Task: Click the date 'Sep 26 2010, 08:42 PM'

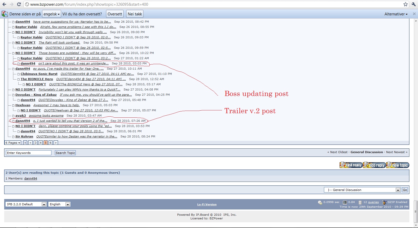Action: 131,22
